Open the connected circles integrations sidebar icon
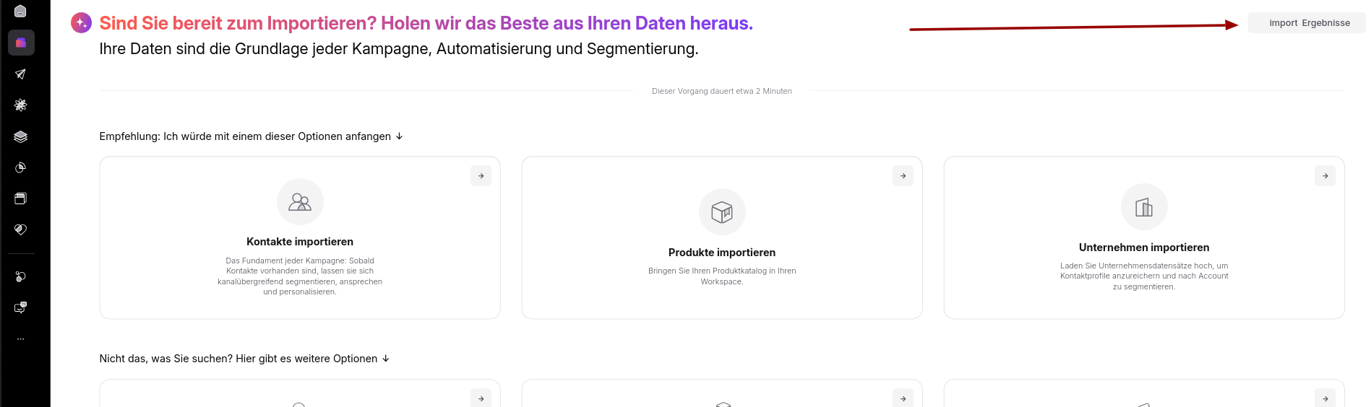The width and height of the screenshot is (1371, 407). [x=21, y=276]
